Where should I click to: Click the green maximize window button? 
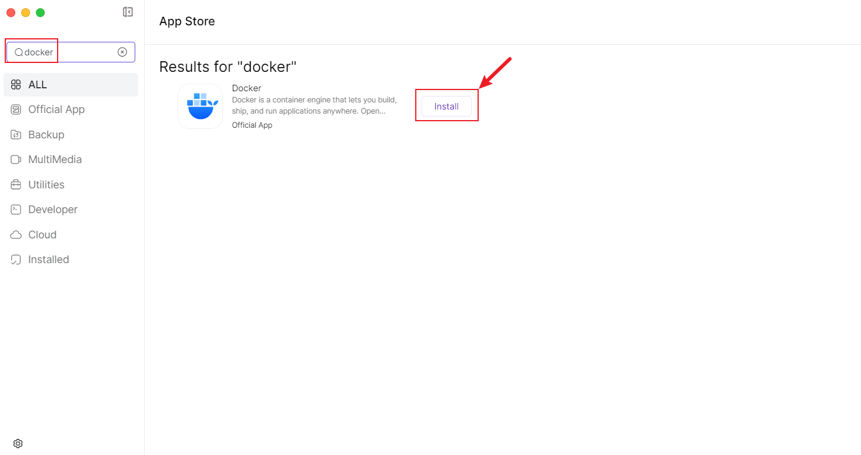(40, 12)
